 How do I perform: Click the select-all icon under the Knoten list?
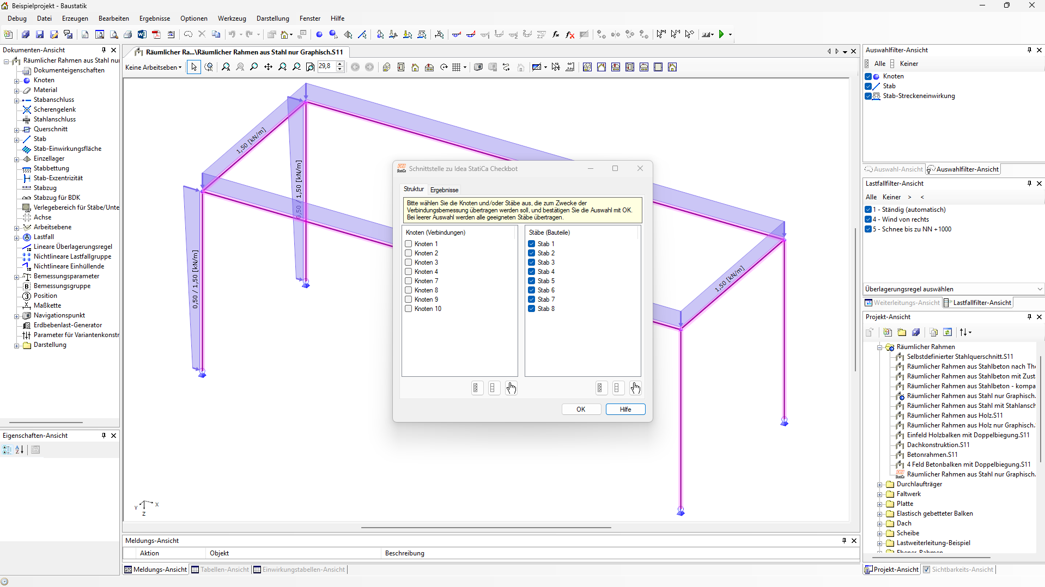[476, 388]
